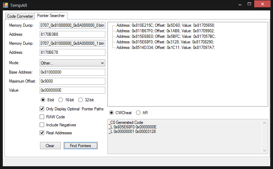This screenshot has width=273, height=169.
Task: Click code line _L 0x605E68F0 0x0000000E
Action: point(133,127)
